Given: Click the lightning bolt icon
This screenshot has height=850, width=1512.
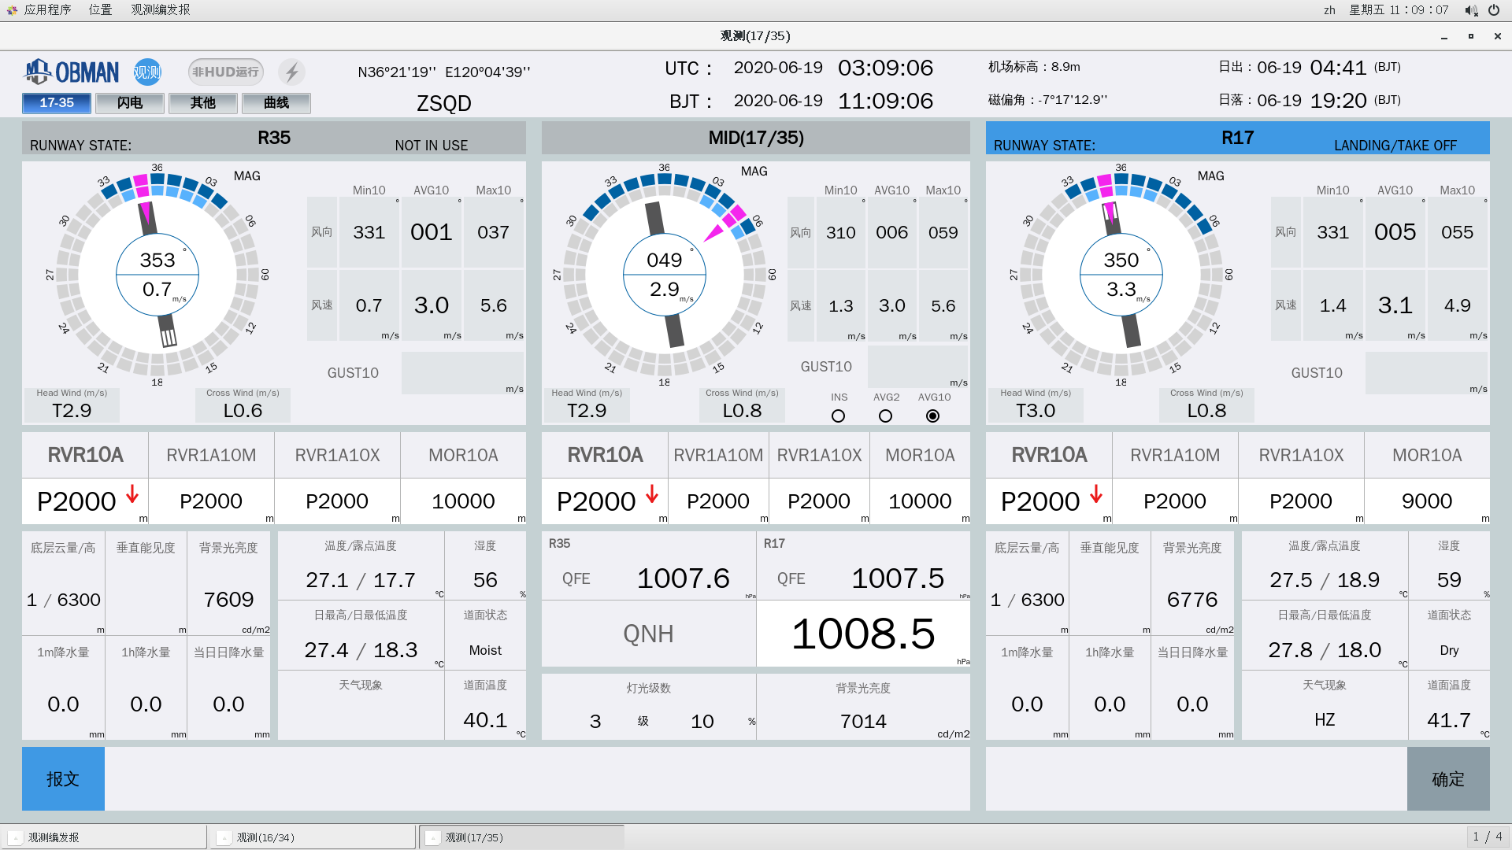Looking at the screenshot, I should click(292, 72).
